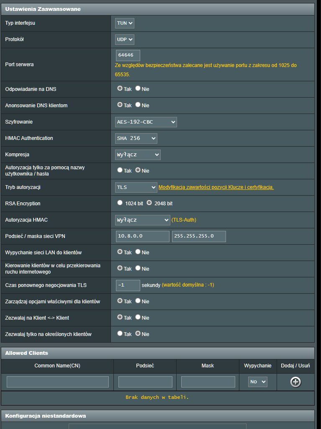Click the Port serwera input field

[128, 55]
